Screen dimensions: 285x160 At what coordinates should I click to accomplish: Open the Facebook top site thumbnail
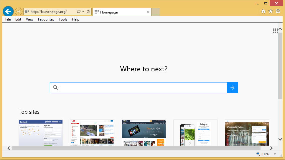pos(41,132)
